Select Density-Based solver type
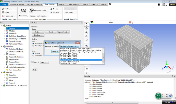The image size is (176, 104). [x=33, y=46]
